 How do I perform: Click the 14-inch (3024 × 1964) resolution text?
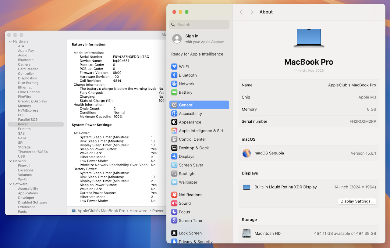click(355, 187)
